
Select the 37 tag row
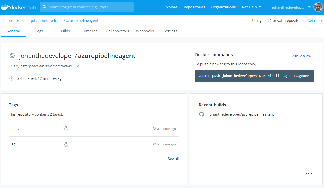(x=94, y=144)
